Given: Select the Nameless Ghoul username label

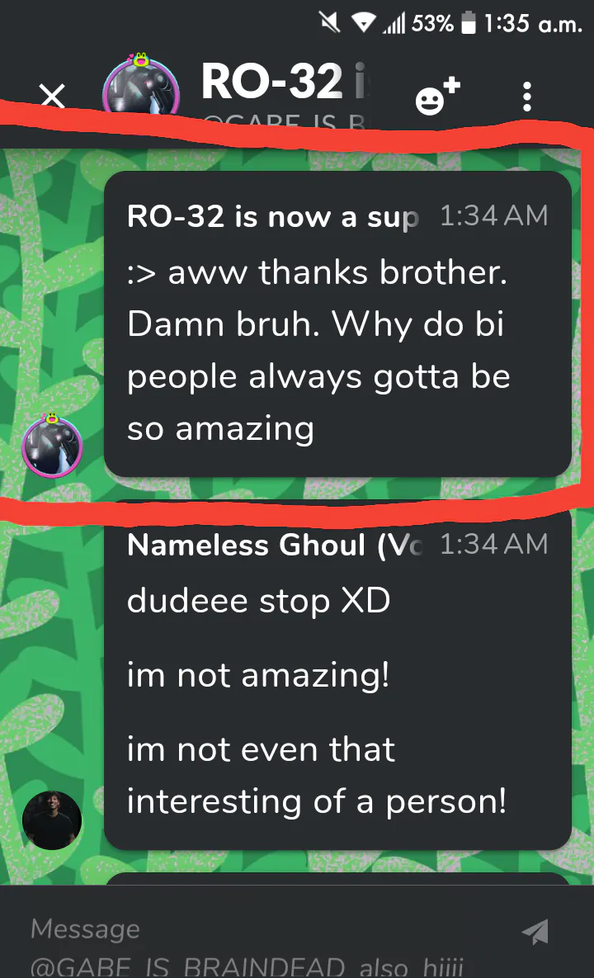Looking at the screenshot, I should point(275,546).
